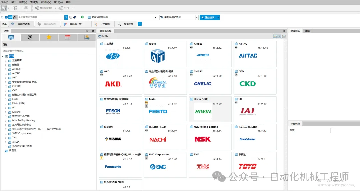Select AirTAC in the catalog tree

click(x=16, y=73)
